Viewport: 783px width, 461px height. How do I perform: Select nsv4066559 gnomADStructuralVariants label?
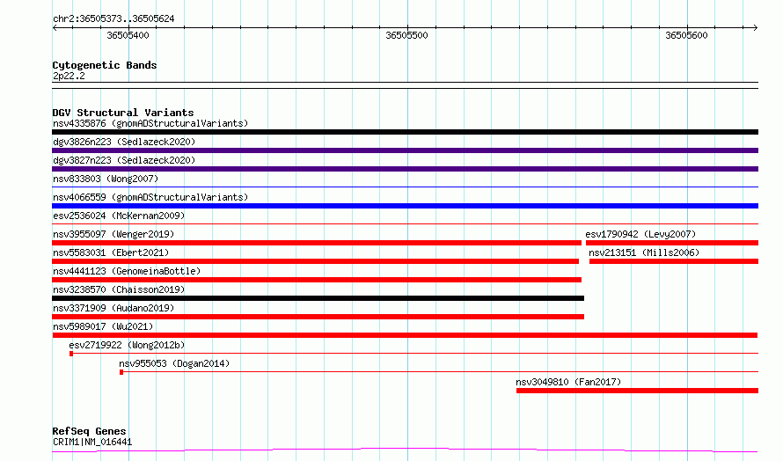point(150,197)
